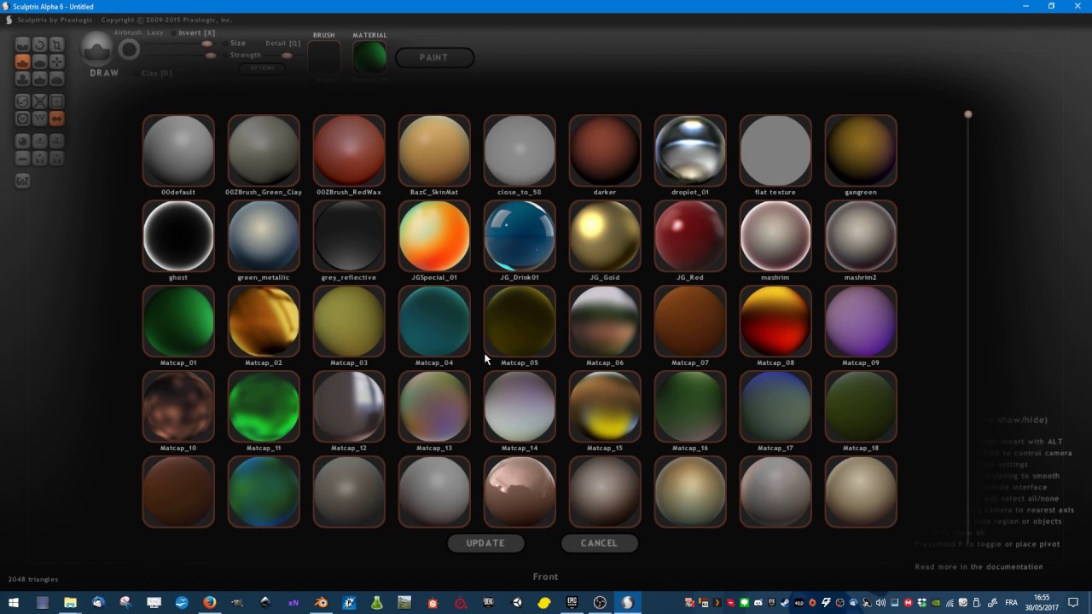Click the Mask tool icon

23,118
